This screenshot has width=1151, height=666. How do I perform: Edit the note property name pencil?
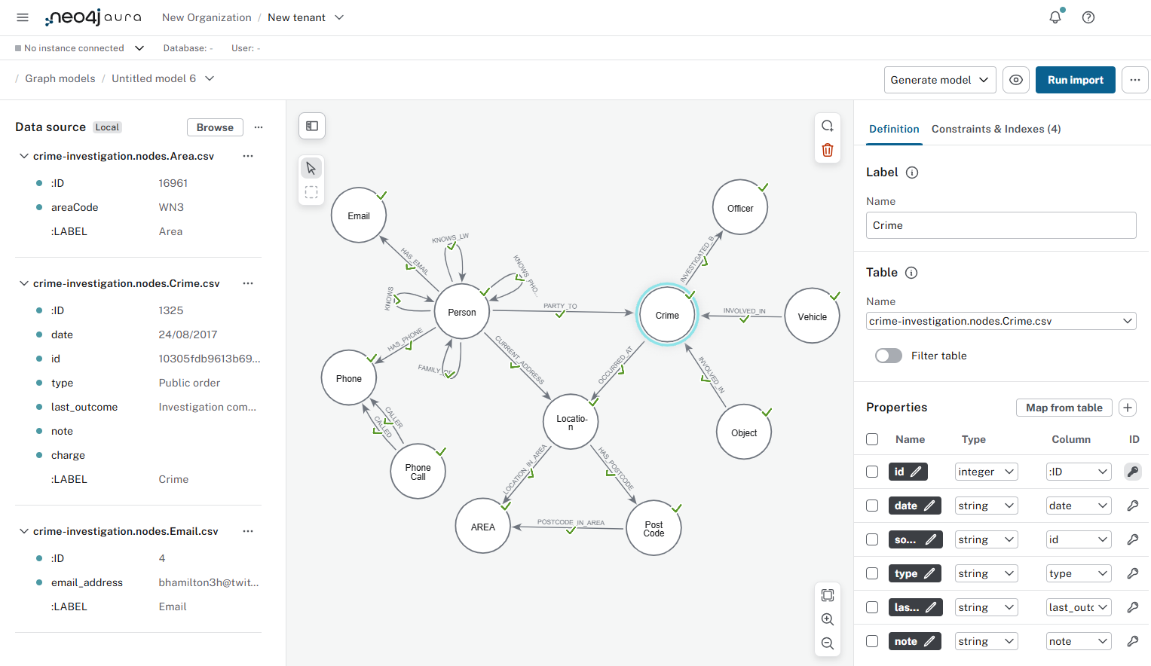click(930, 641)
